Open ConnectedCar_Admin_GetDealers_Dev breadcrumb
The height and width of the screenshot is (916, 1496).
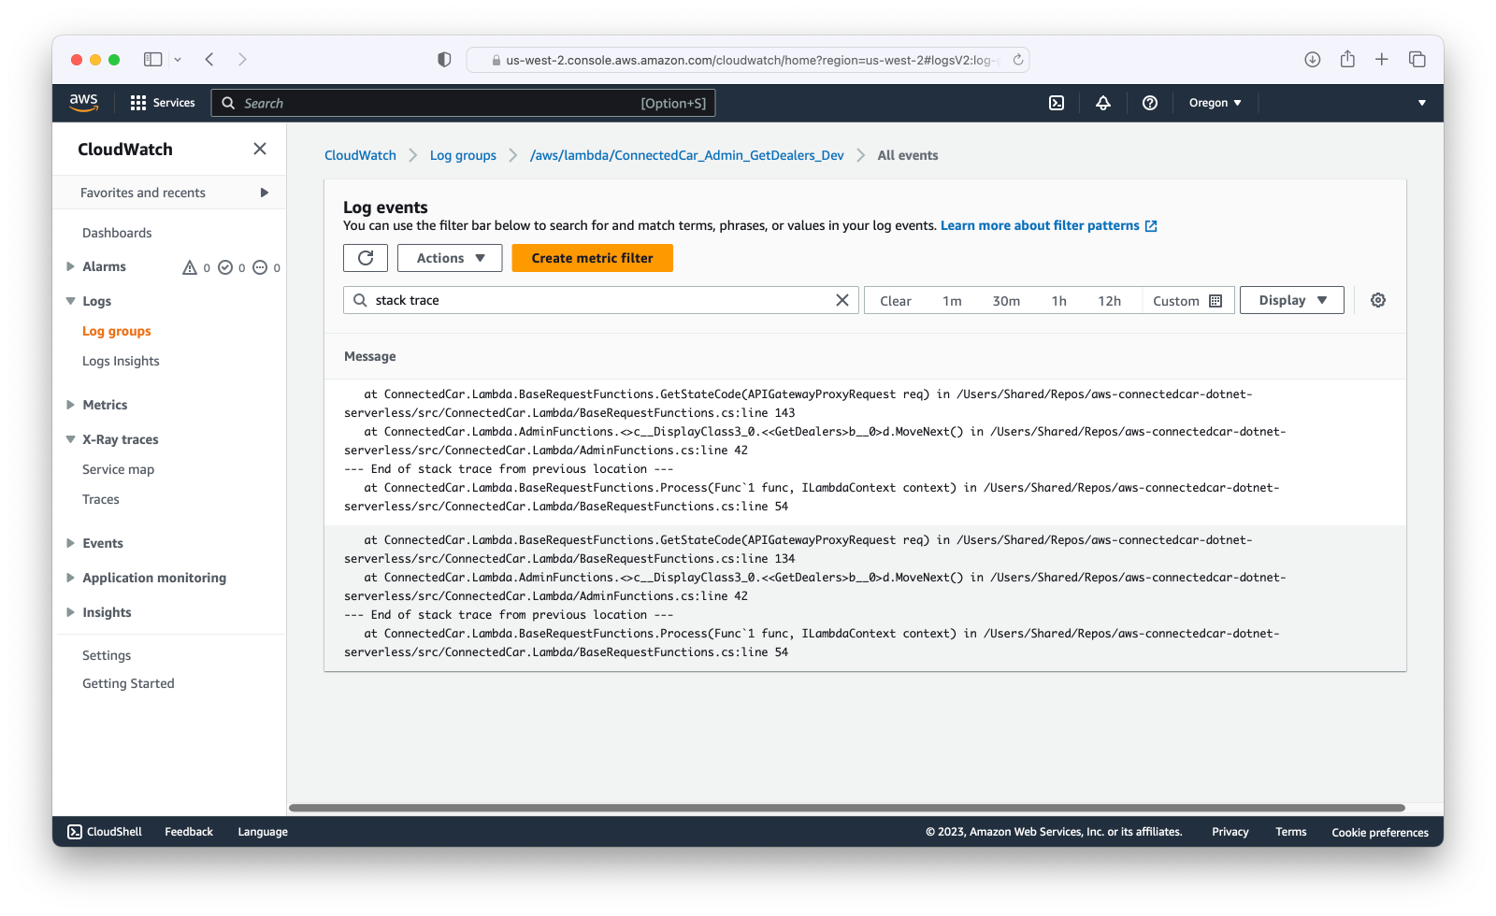pos(686,155)
